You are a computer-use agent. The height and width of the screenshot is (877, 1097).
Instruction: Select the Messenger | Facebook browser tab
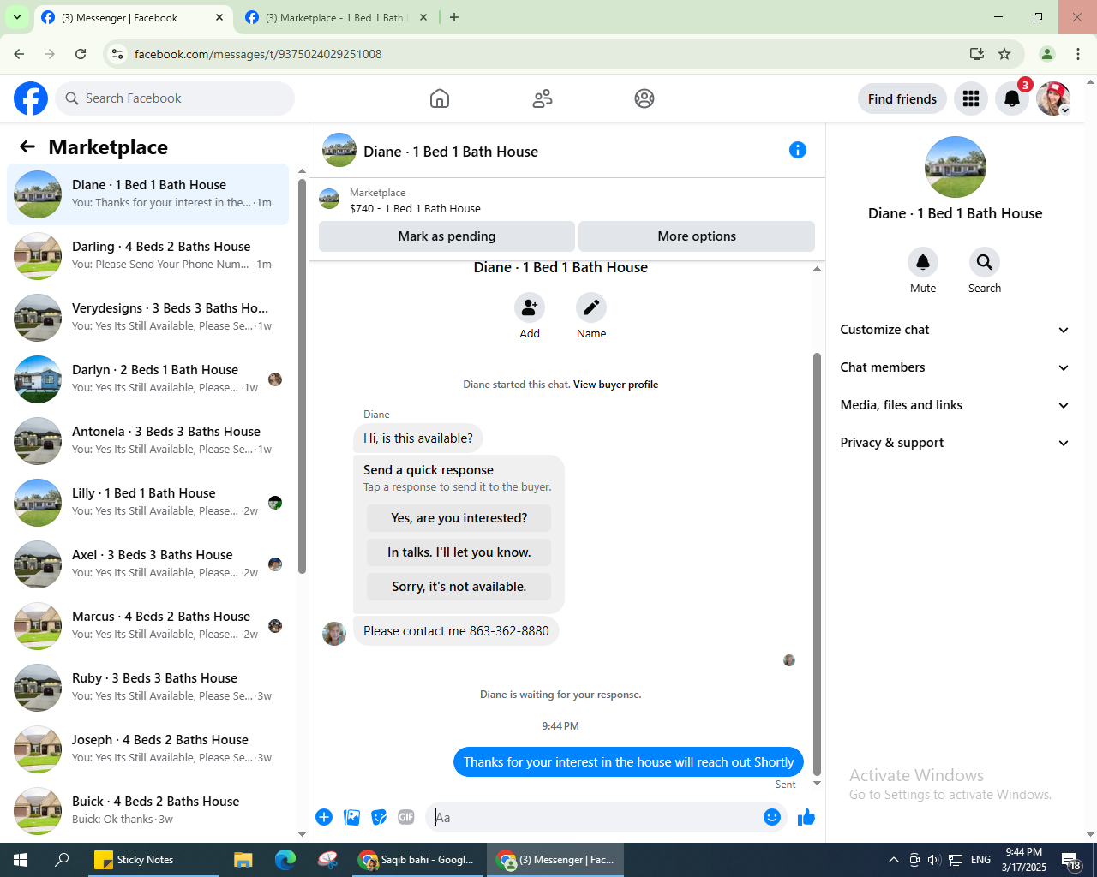(133, 17)
